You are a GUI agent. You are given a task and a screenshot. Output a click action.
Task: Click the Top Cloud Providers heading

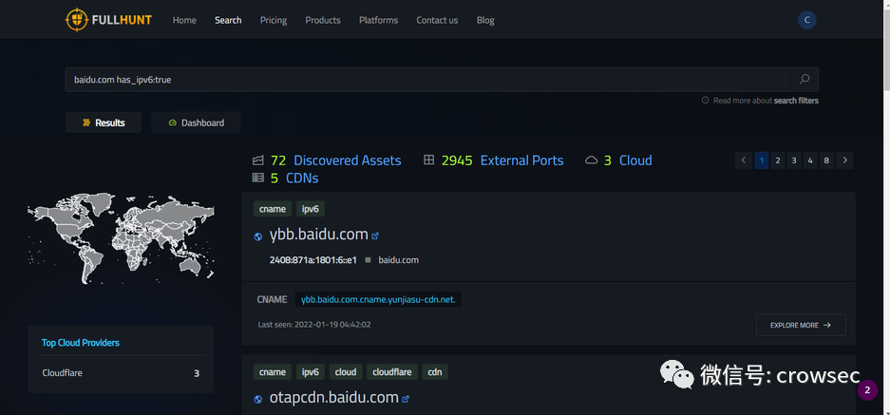[80, 343]
